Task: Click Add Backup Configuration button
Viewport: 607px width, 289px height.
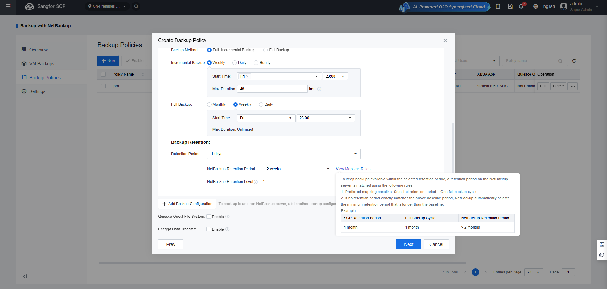Action: pyautogui.click(x=187, y=204)
